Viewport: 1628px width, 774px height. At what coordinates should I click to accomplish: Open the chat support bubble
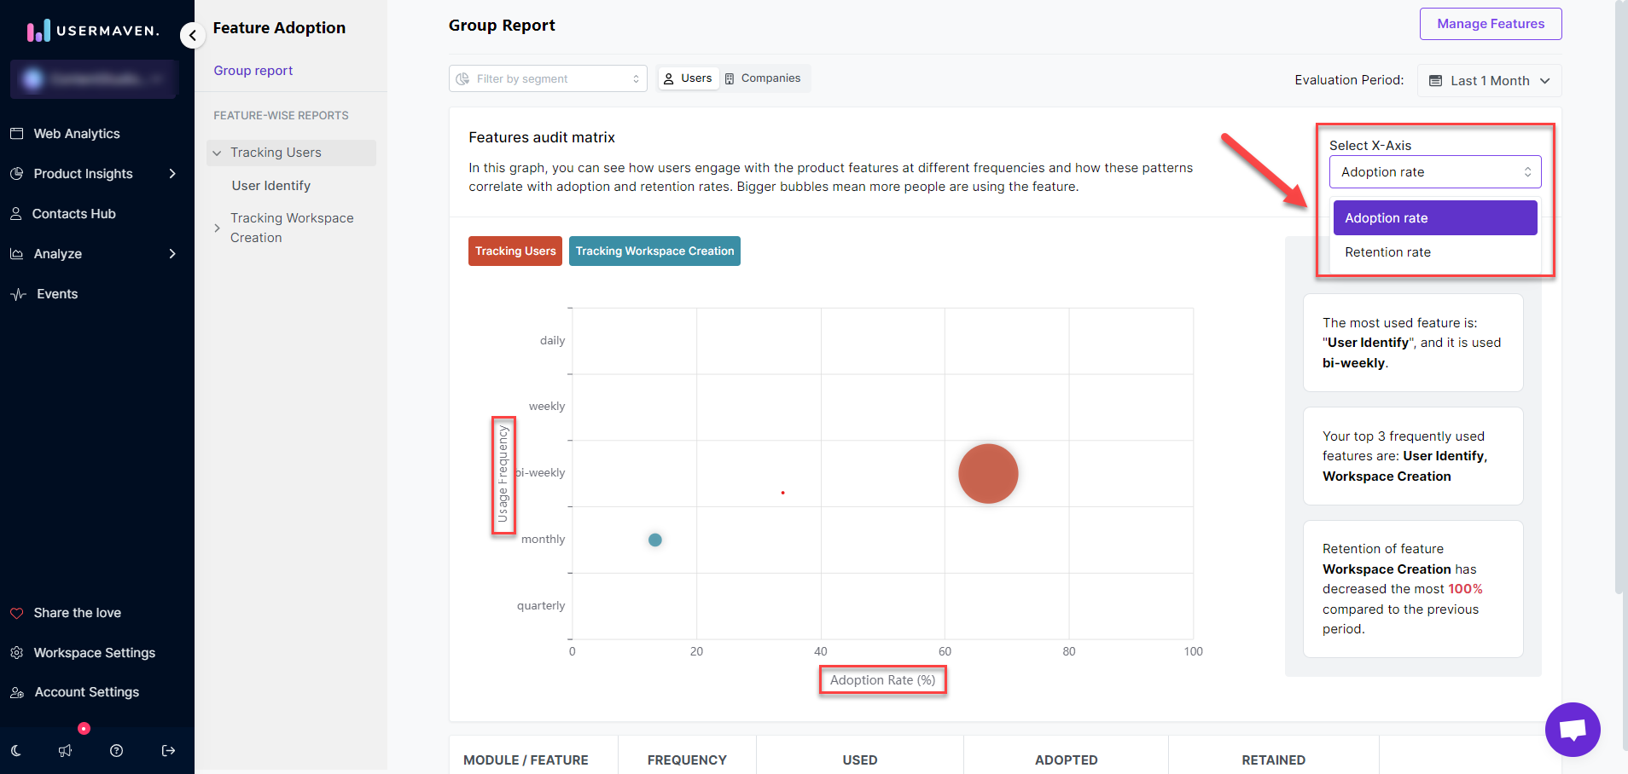tap(1572, 730)
